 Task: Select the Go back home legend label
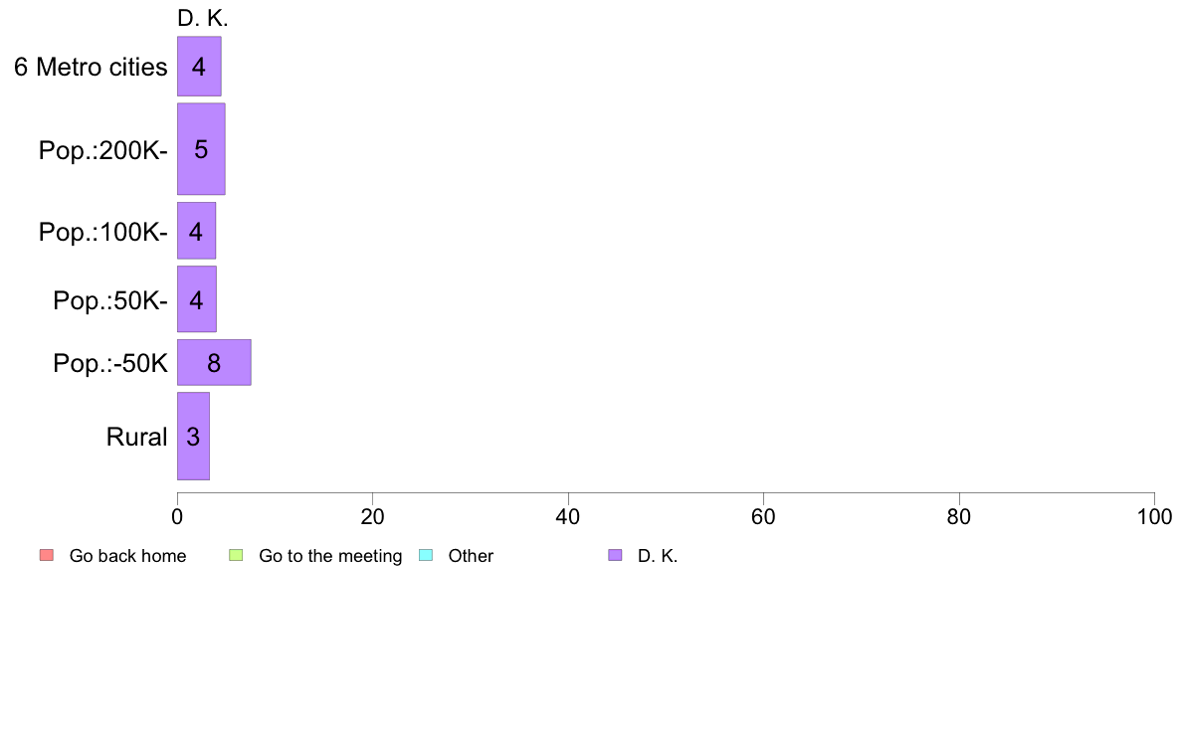(x=127, y=556)
